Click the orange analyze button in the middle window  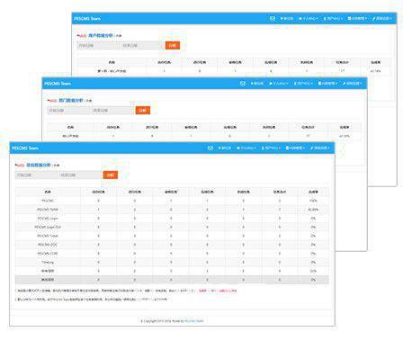143,111
